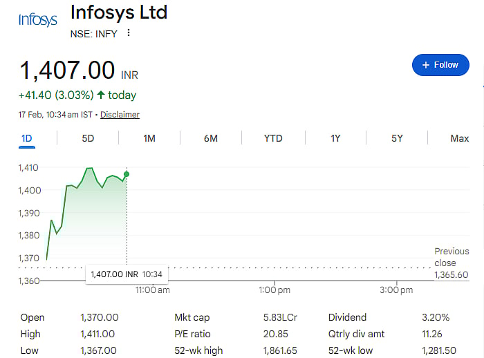The width and height of the screenshot is (484, 358).
Task: Show the Max chart range
Action: click(x=460, y=138)
